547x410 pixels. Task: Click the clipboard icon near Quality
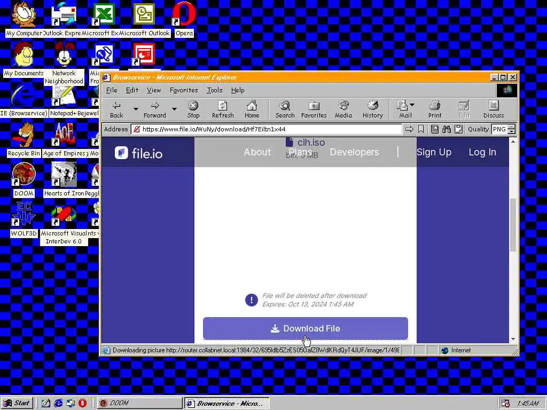[x=458, y=129]
